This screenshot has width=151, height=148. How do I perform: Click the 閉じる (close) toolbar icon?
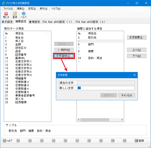(x=6, y=15)
